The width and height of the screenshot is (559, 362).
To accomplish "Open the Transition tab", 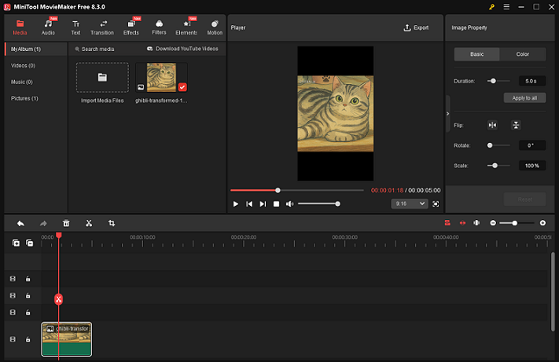I will 102,27.
